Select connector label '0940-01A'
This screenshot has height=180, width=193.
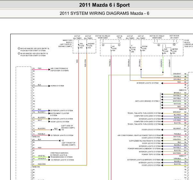pyautogui.click(x=36, y=137)
